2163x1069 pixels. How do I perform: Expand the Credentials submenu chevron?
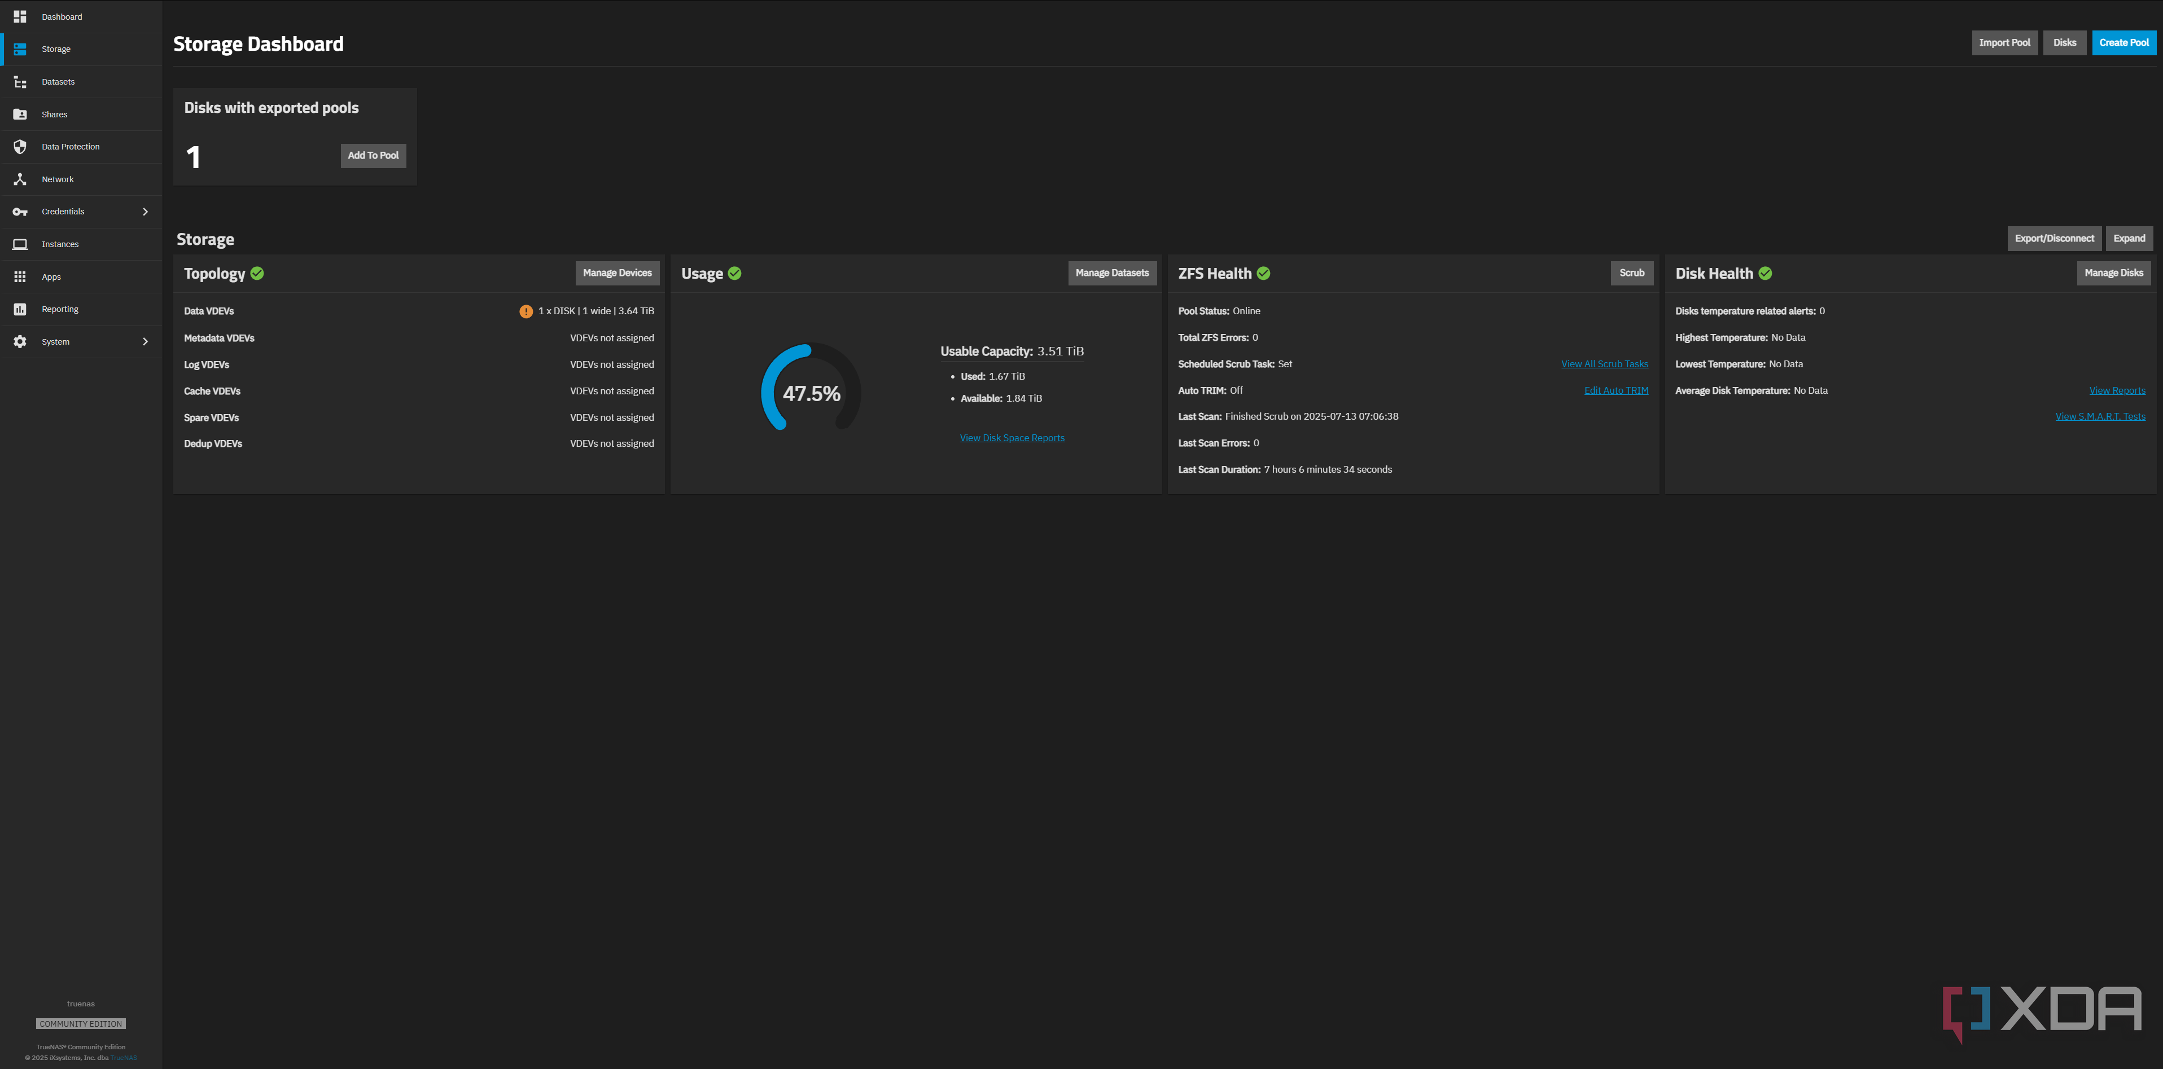coord(145,212)
